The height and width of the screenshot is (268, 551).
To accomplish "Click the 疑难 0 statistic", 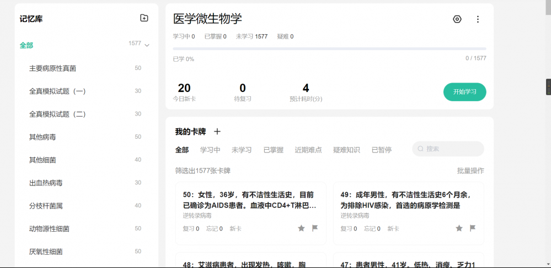I will pos(285,36).
